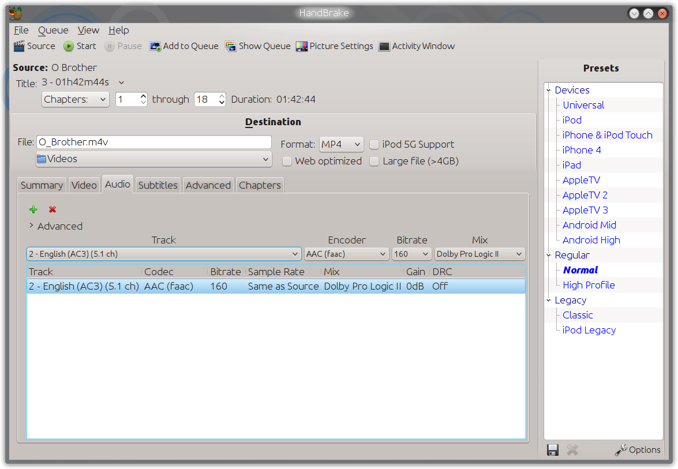
Task: Click the Source clapperboard icon
Action: 19,46
